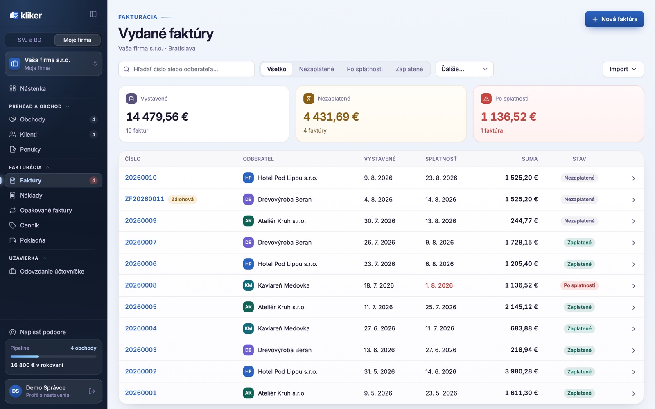
Task: Click the Vystavené card document icon
Action: coord(131,99)
